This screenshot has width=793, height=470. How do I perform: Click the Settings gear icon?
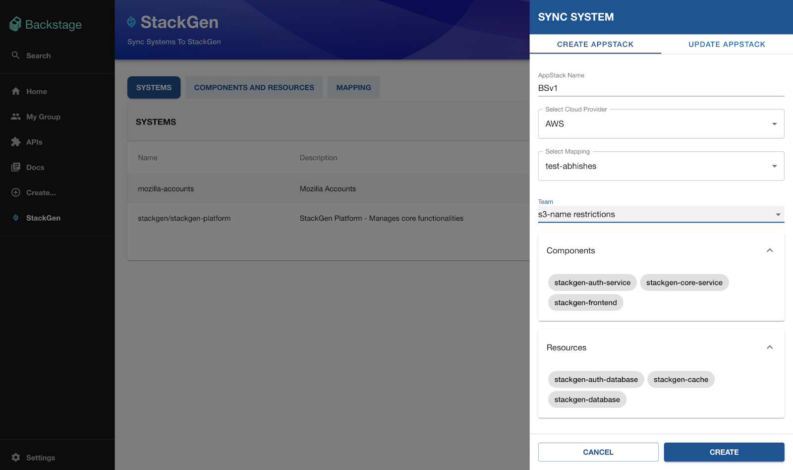coord(16,457)
